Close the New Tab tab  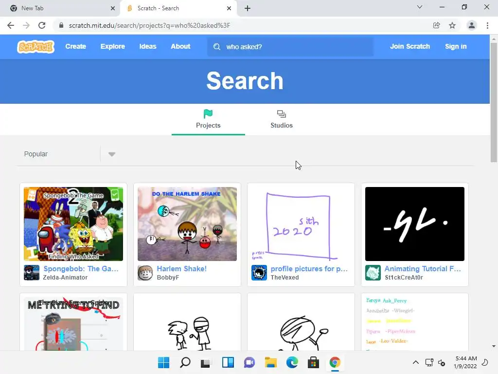coord(113,8)
